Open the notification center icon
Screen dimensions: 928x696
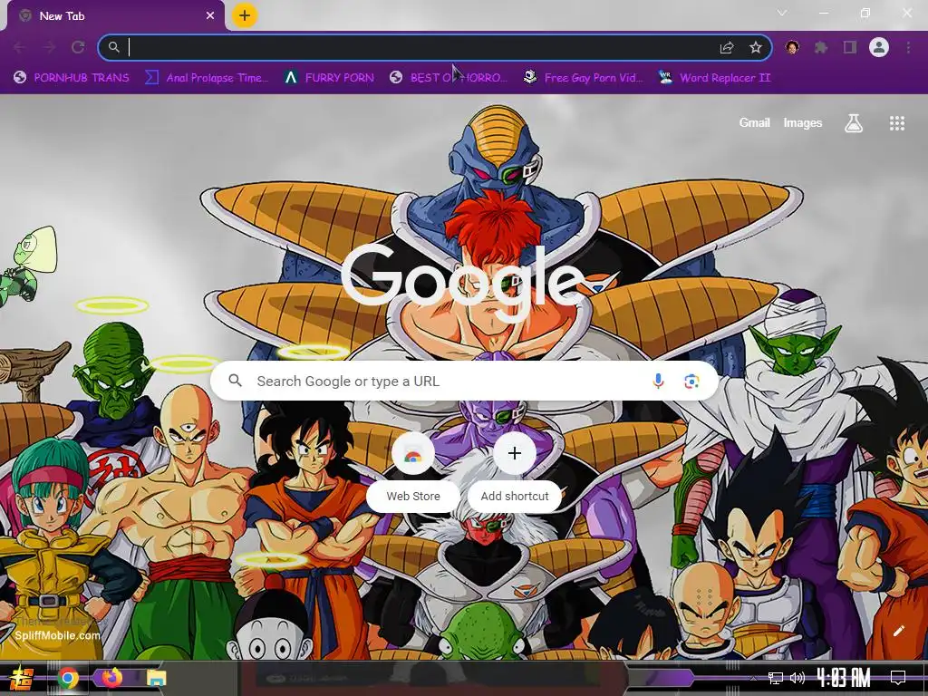tap(898, 678)
